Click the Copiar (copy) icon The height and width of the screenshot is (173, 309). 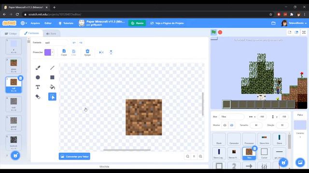64,52
